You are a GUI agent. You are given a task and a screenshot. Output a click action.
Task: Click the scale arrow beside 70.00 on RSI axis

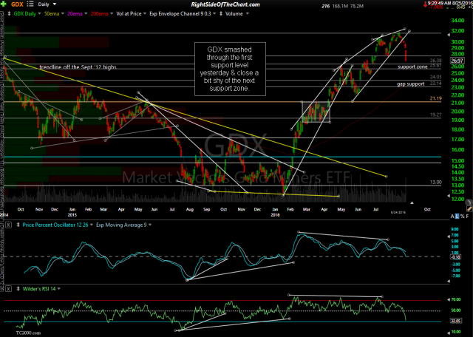coord(449,299)
